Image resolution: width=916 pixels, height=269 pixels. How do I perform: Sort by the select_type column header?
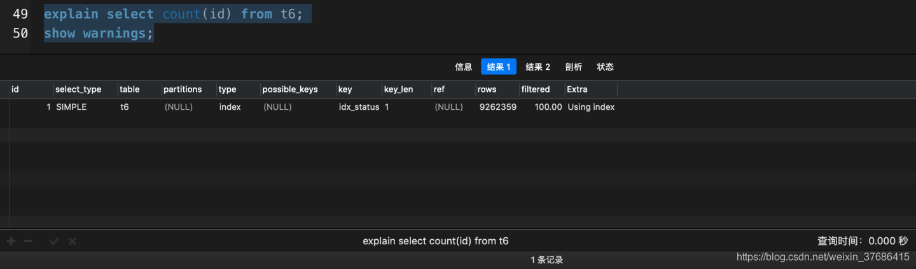point(78,89)
